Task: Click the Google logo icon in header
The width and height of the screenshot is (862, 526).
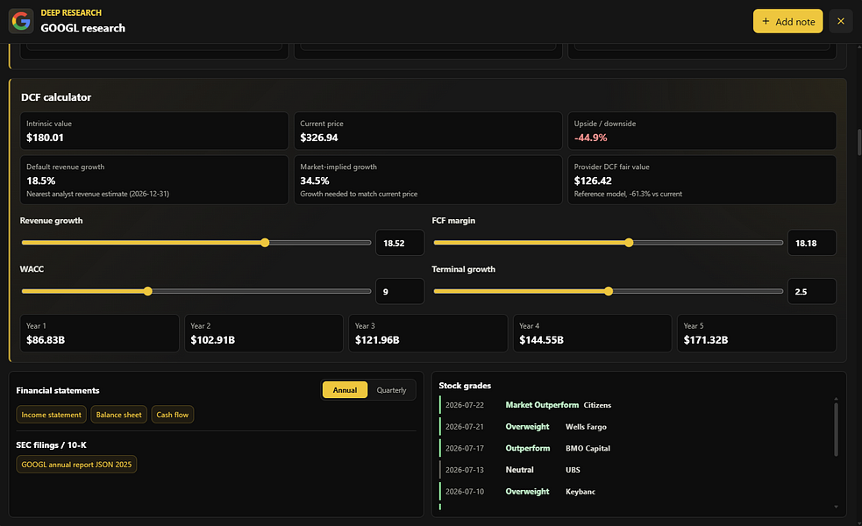Action: (x=21, y=21)
